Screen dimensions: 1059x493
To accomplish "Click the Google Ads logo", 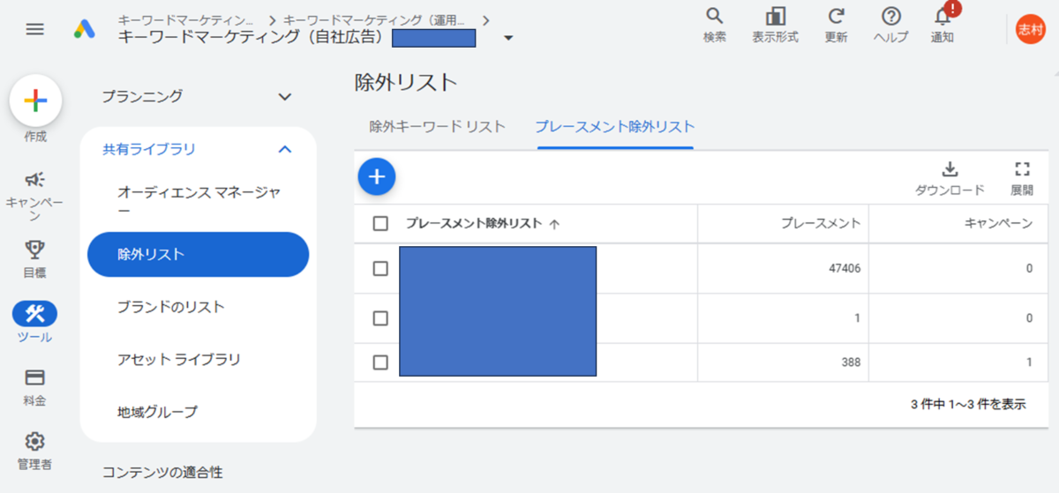I will point(85,29).
